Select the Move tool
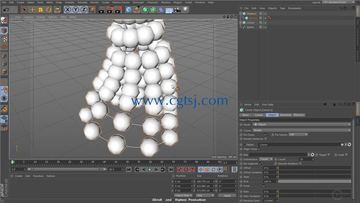360x203 pixels. point(32,9)
